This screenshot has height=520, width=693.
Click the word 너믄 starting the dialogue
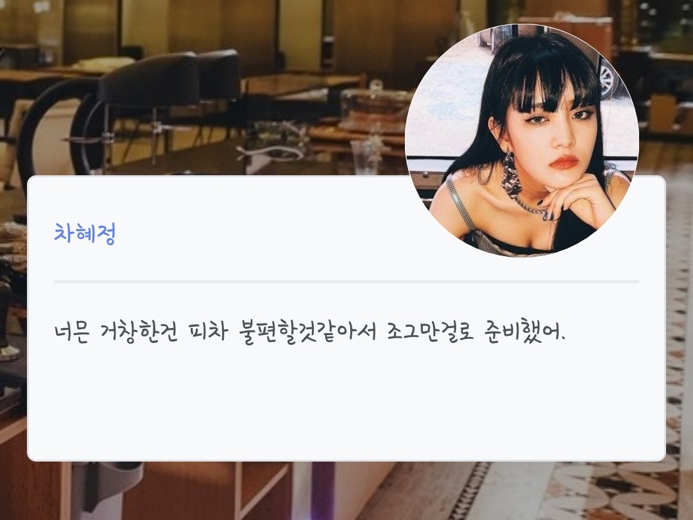click(x=72, y=331)
